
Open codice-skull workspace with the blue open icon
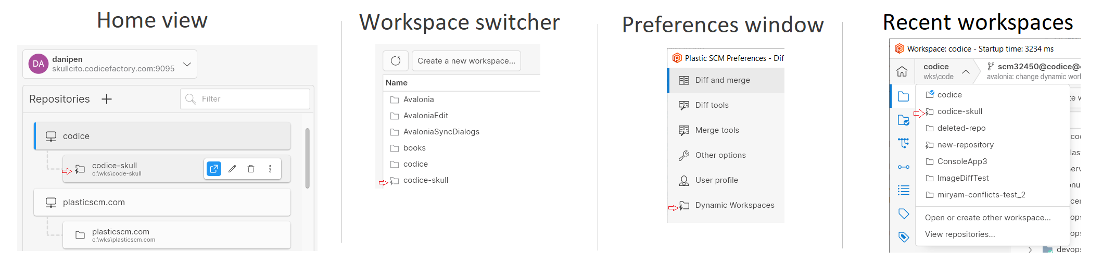pos(214,169)
